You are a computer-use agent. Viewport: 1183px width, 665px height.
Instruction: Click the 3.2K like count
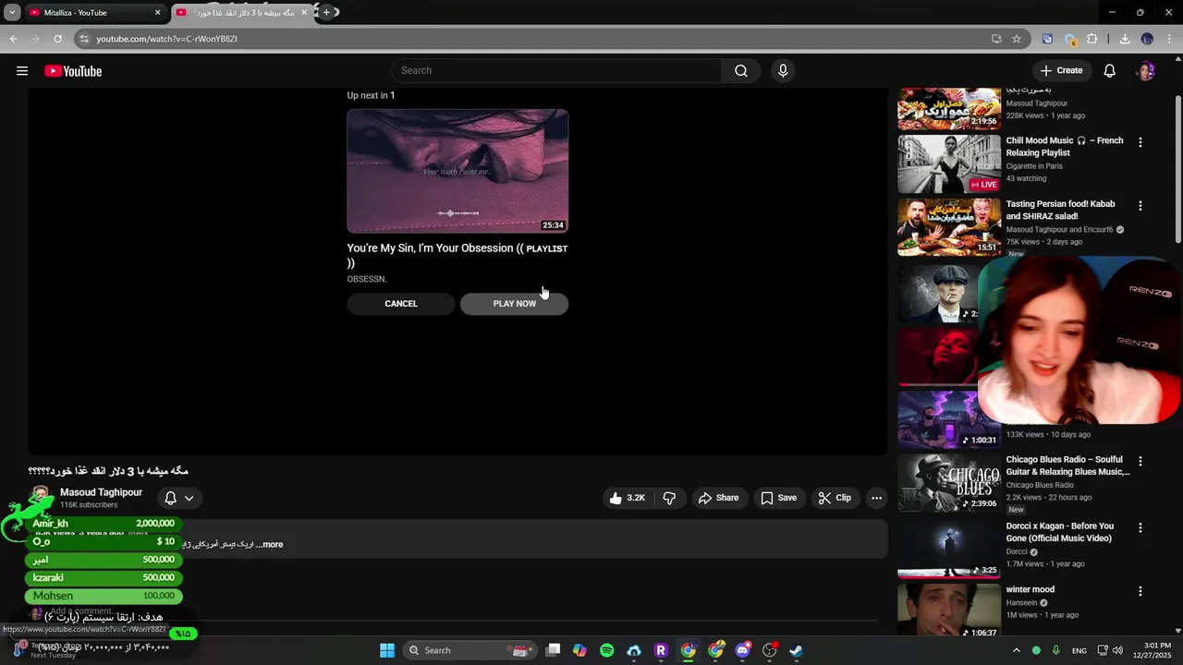point(636,498)
